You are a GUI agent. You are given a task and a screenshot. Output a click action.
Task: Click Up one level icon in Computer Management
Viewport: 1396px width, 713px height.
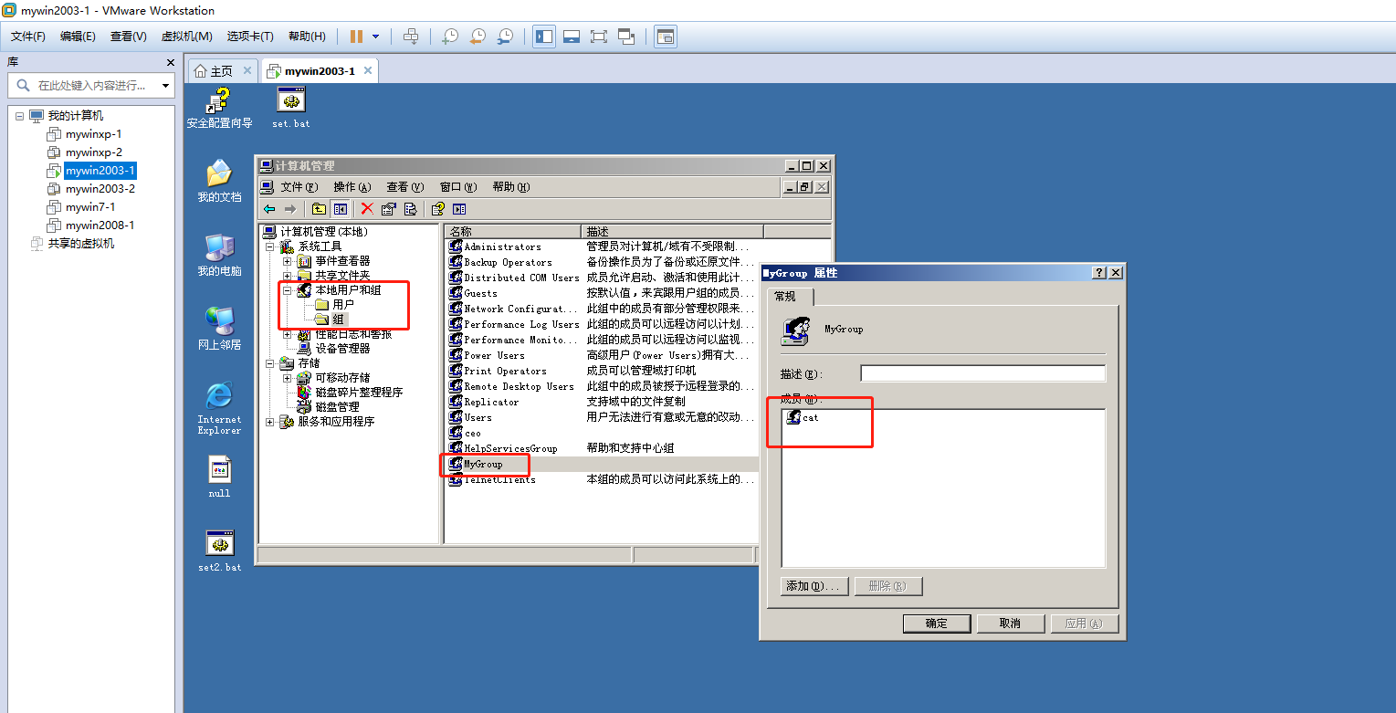tap(319, 209)
